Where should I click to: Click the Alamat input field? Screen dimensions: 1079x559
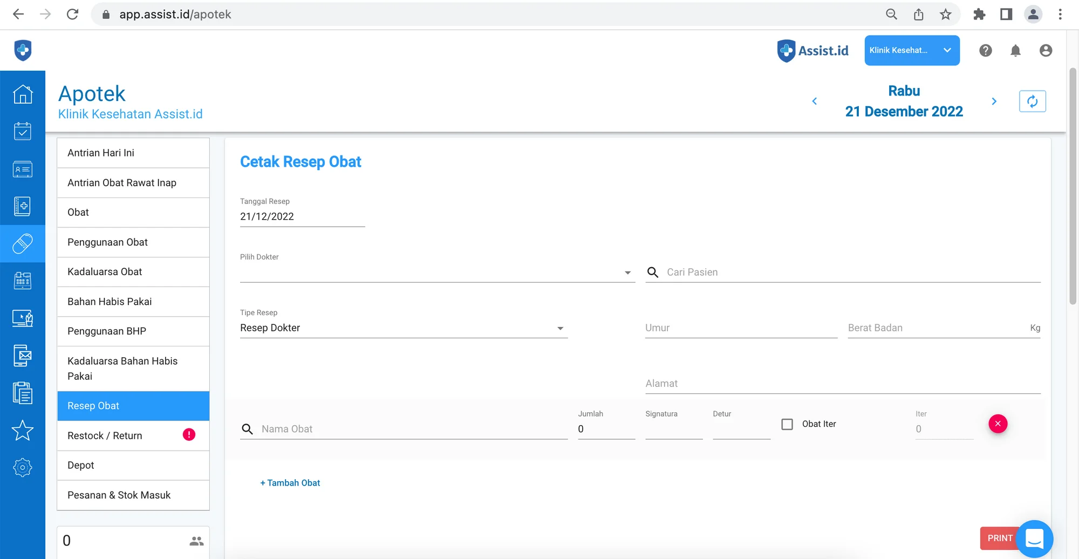coord(843,384)
